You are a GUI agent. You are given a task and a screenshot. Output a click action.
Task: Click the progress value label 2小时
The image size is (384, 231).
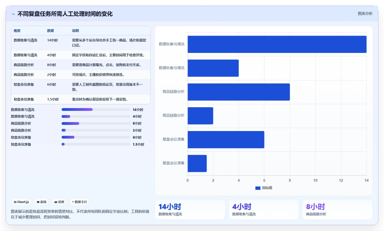coord(137,130)
